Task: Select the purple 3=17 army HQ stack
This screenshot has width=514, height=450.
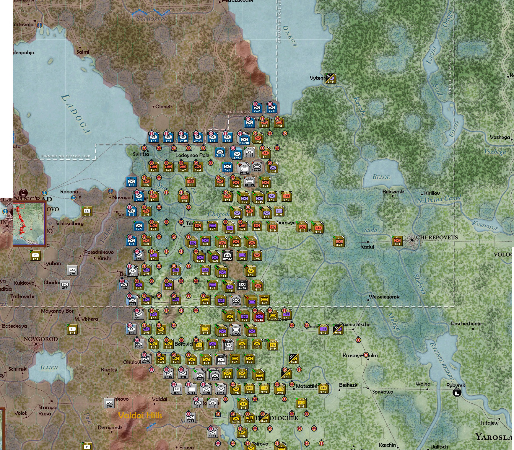Action: click(x=230, y=227)
